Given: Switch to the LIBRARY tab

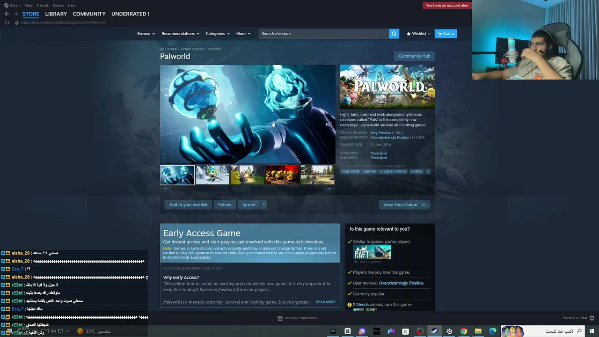Looking at the screenshot, I should click(x=56, y=14).
